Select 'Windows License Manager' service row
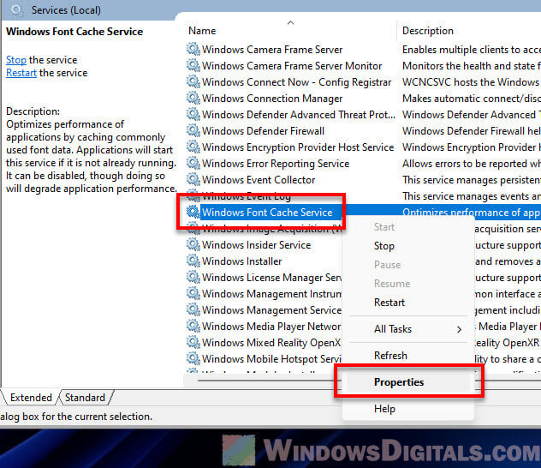 (x=272, y=278)
